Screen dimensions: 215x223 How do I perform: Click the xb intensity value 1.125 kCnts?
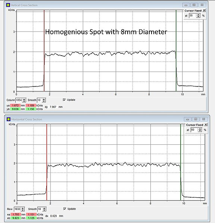(31, 218)
